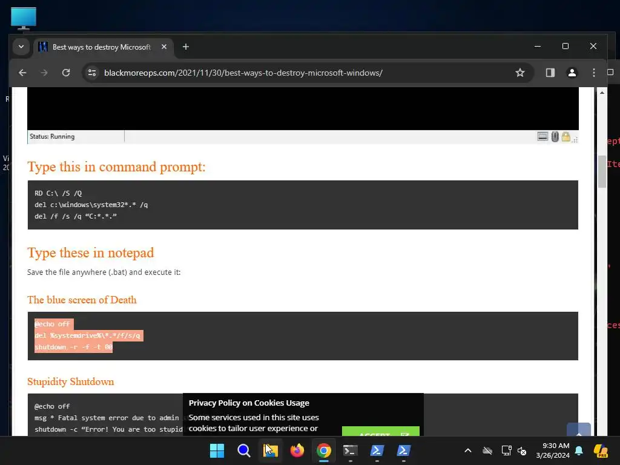Screen dimensions: 620x465
Task: Click the forward navigation arrow
Action: (x=44, y=73)
